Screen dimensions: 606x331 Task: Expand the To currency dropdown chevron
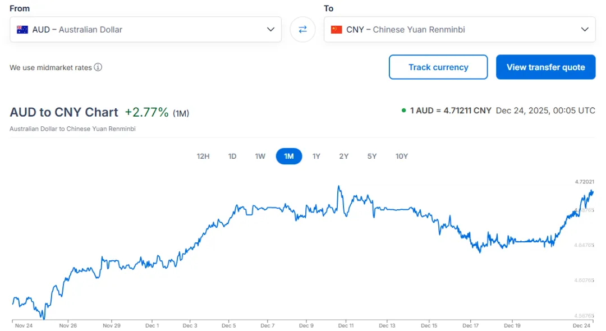[x=585, y=30]
